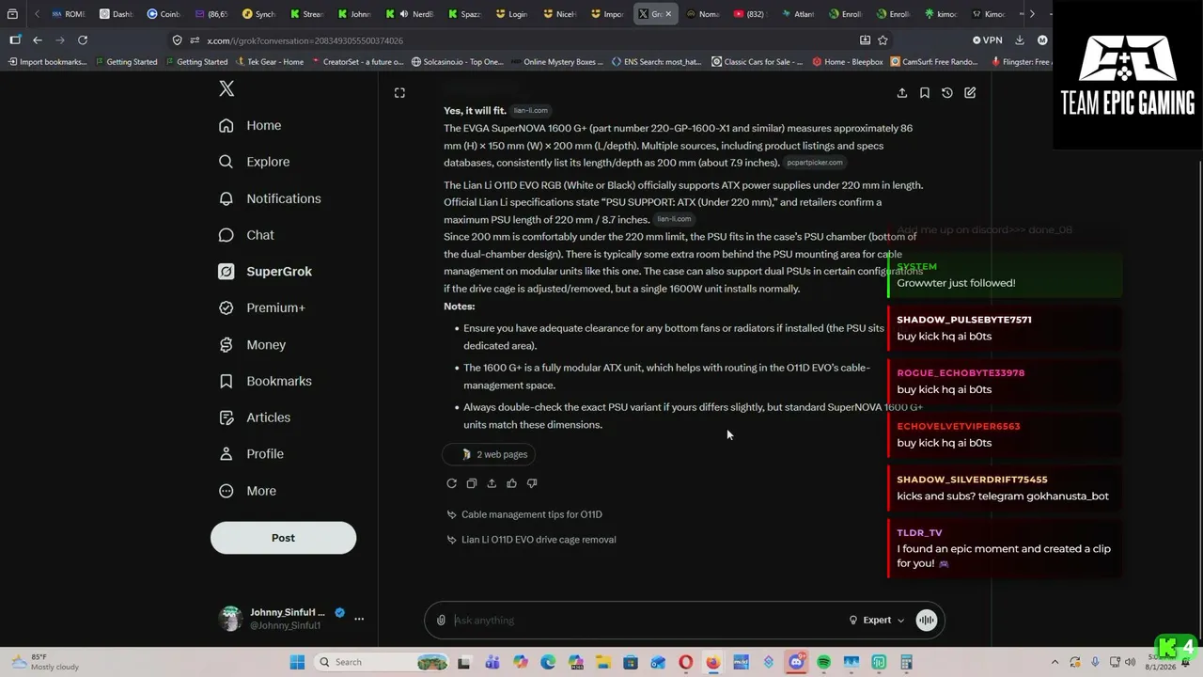Click the Post button

pyautogui.click(x=283, y=538)
